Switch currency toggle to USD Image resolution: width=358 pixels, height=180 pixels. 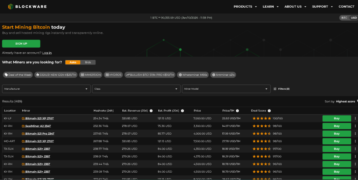tap(354, 18)
